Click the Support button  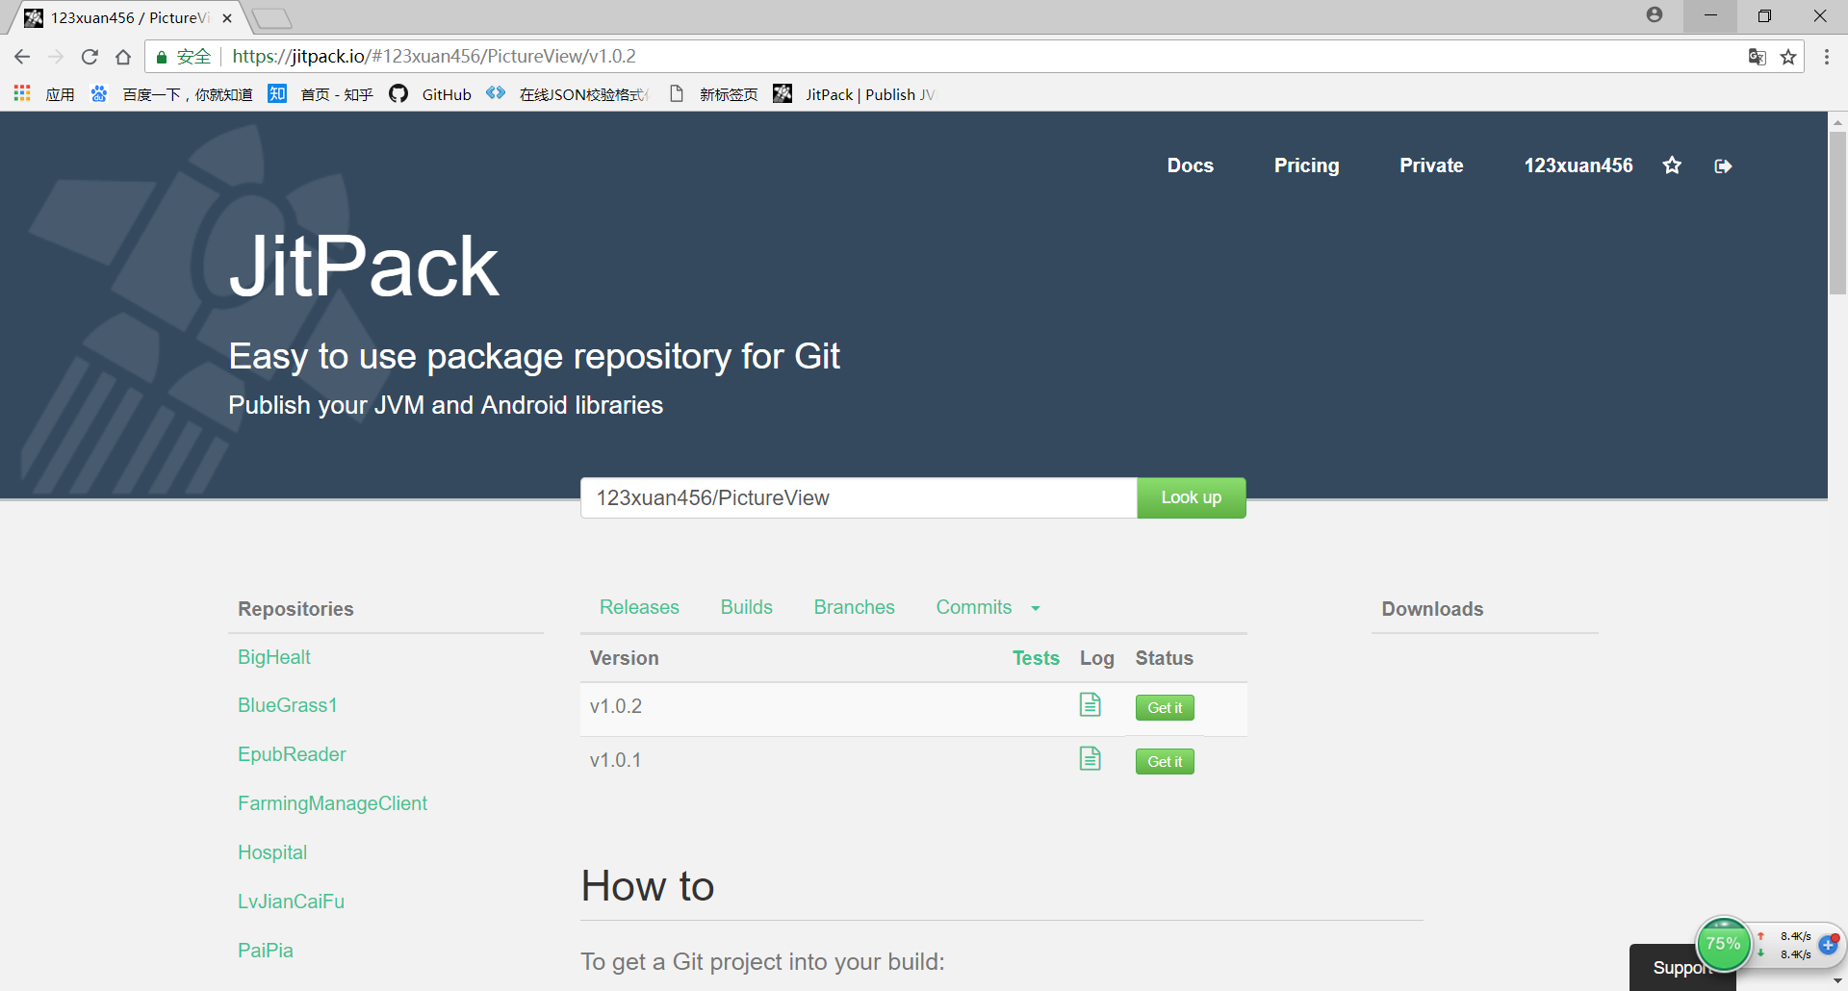(1681, 967)
